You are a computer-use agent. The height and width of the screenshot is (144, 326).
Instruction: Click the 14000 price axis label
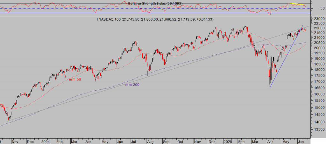pyautogui.click(x=319, y=122)
